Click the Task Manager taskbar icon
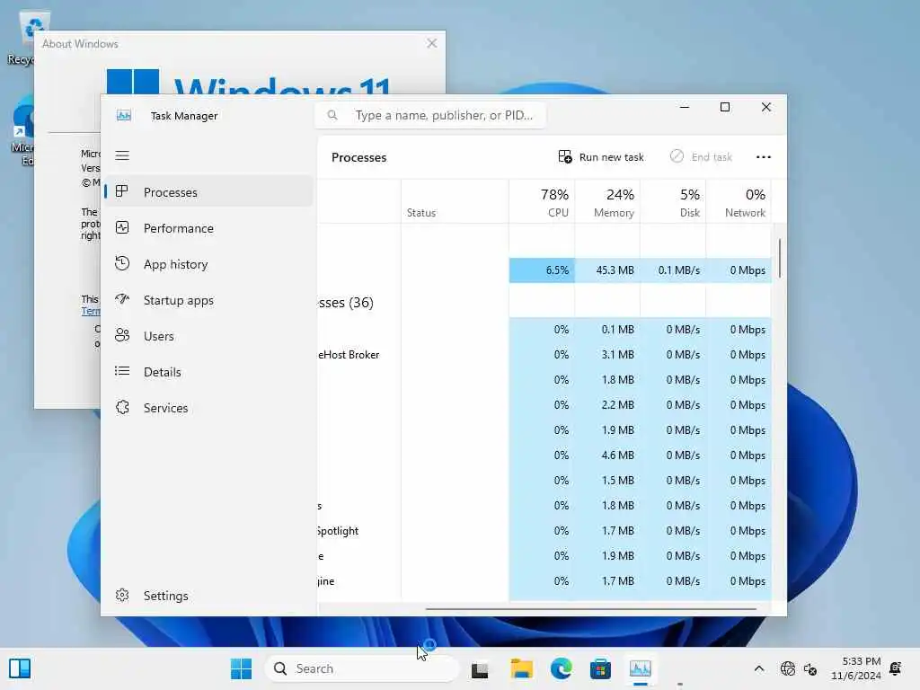The image size is (920, 690). coord(640,668)
